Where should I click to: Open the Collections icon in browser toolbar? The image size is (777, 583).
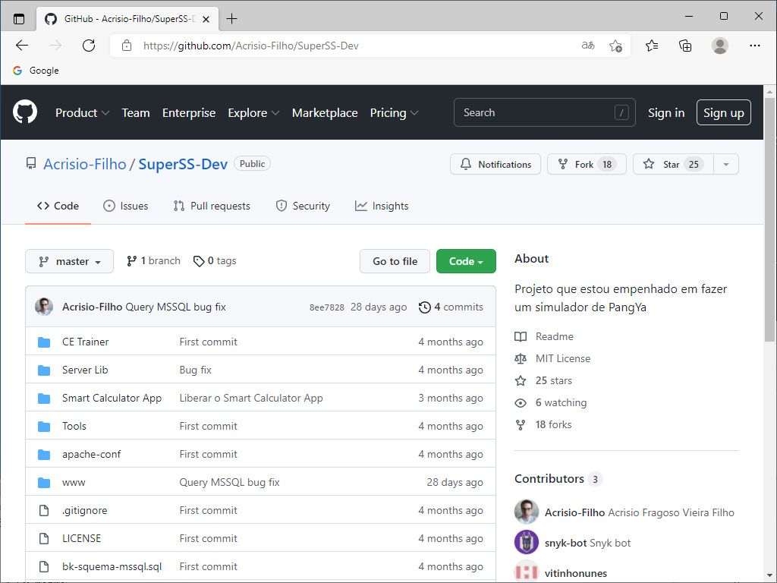point(685,46)
